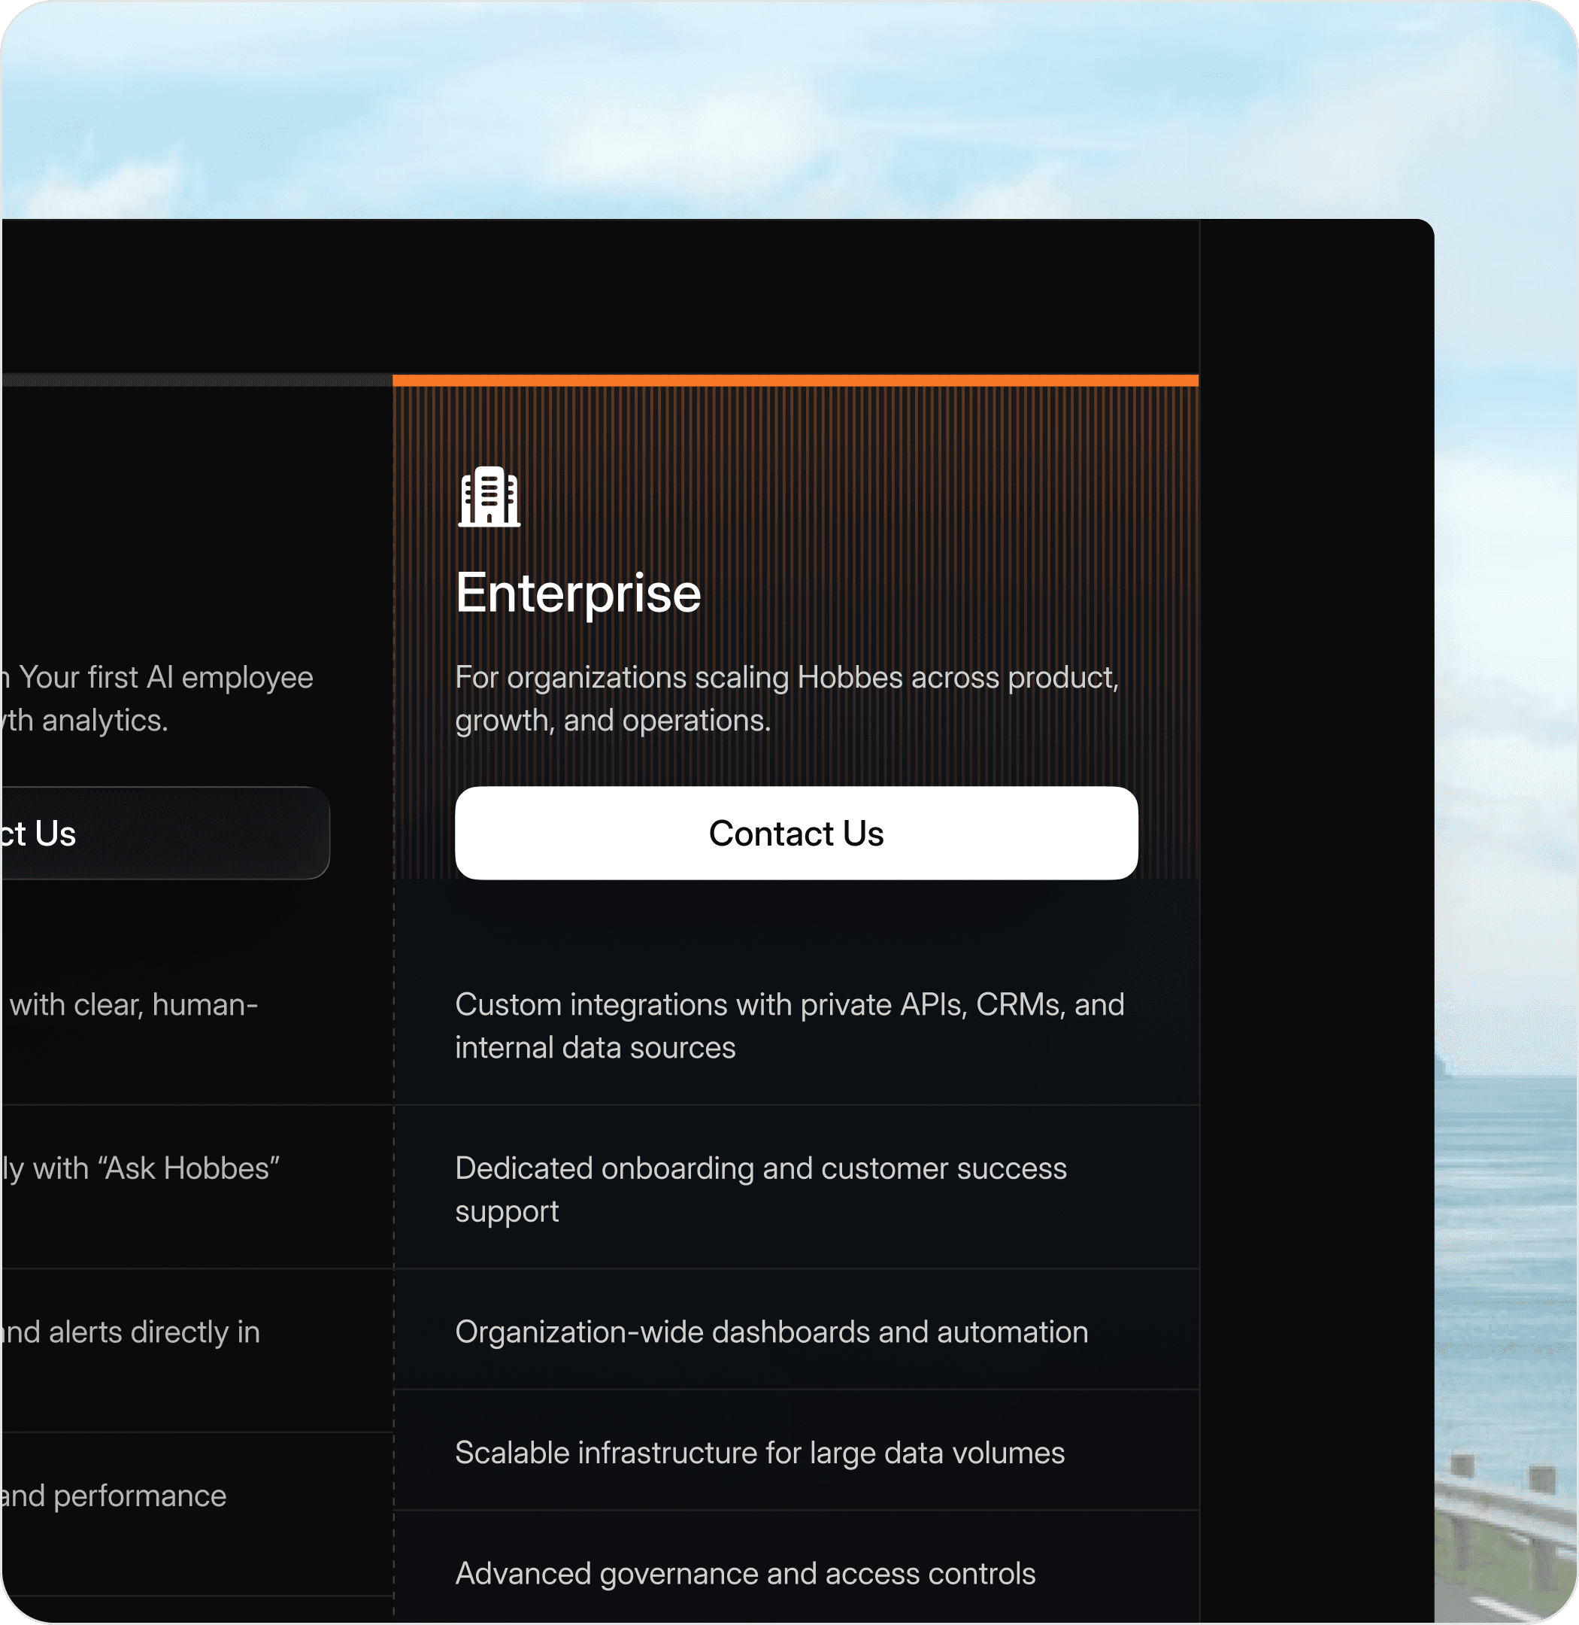Select the Enterprise plan heading
1579x1625 pixels.
click(x=577, y=593)
